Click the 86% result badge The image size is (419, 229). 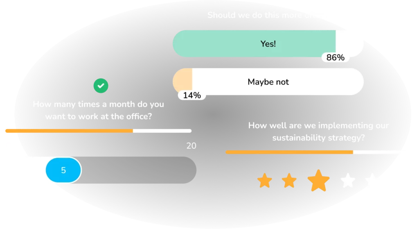[x=336, y=57]
